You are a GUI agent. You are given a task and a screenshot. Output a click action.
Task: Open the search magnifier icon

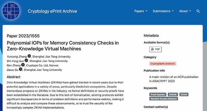[x=198, y=11]
